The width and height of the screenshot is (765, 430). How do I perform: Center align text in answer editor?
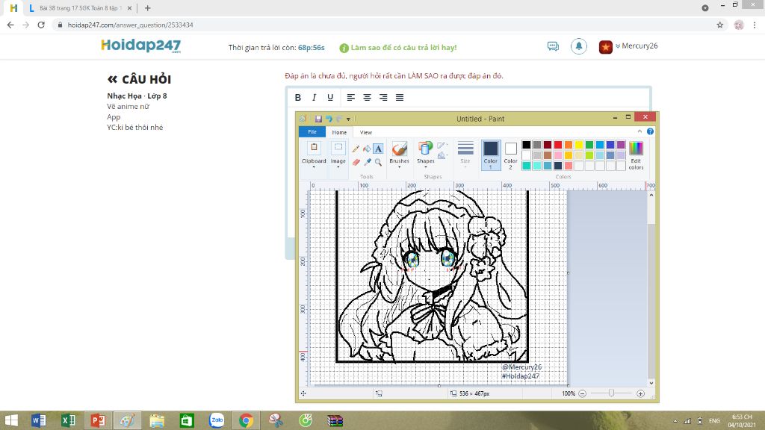point(367,98)
